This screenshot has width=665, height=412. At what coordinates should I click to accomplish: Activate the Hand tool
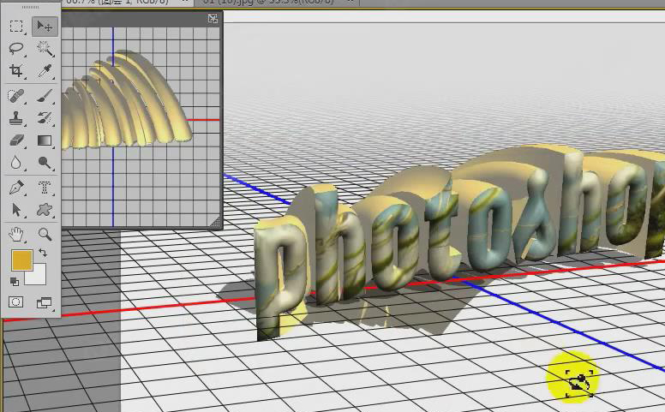click(16, 233)
